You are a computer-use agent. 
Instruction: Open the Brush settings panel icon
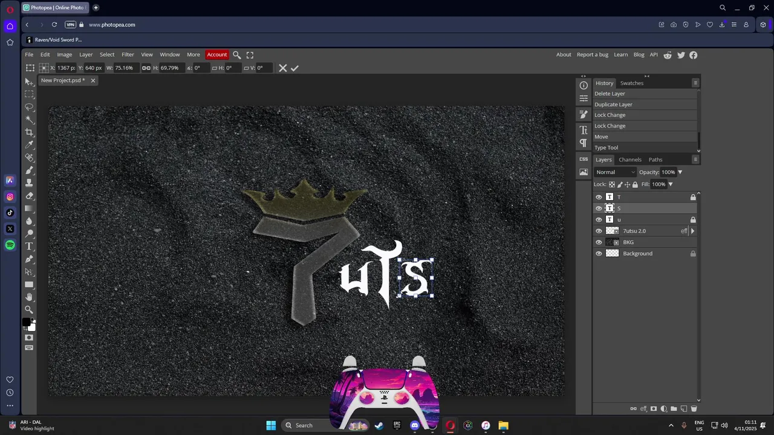[x=584, y=114]
